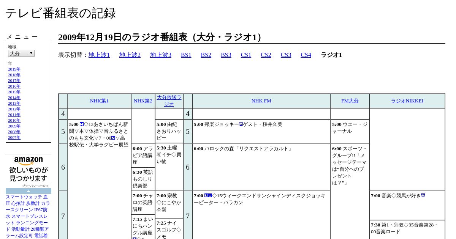Switch display to BS1
Viewport: 456px width, 239px height.
pos(186,55)
